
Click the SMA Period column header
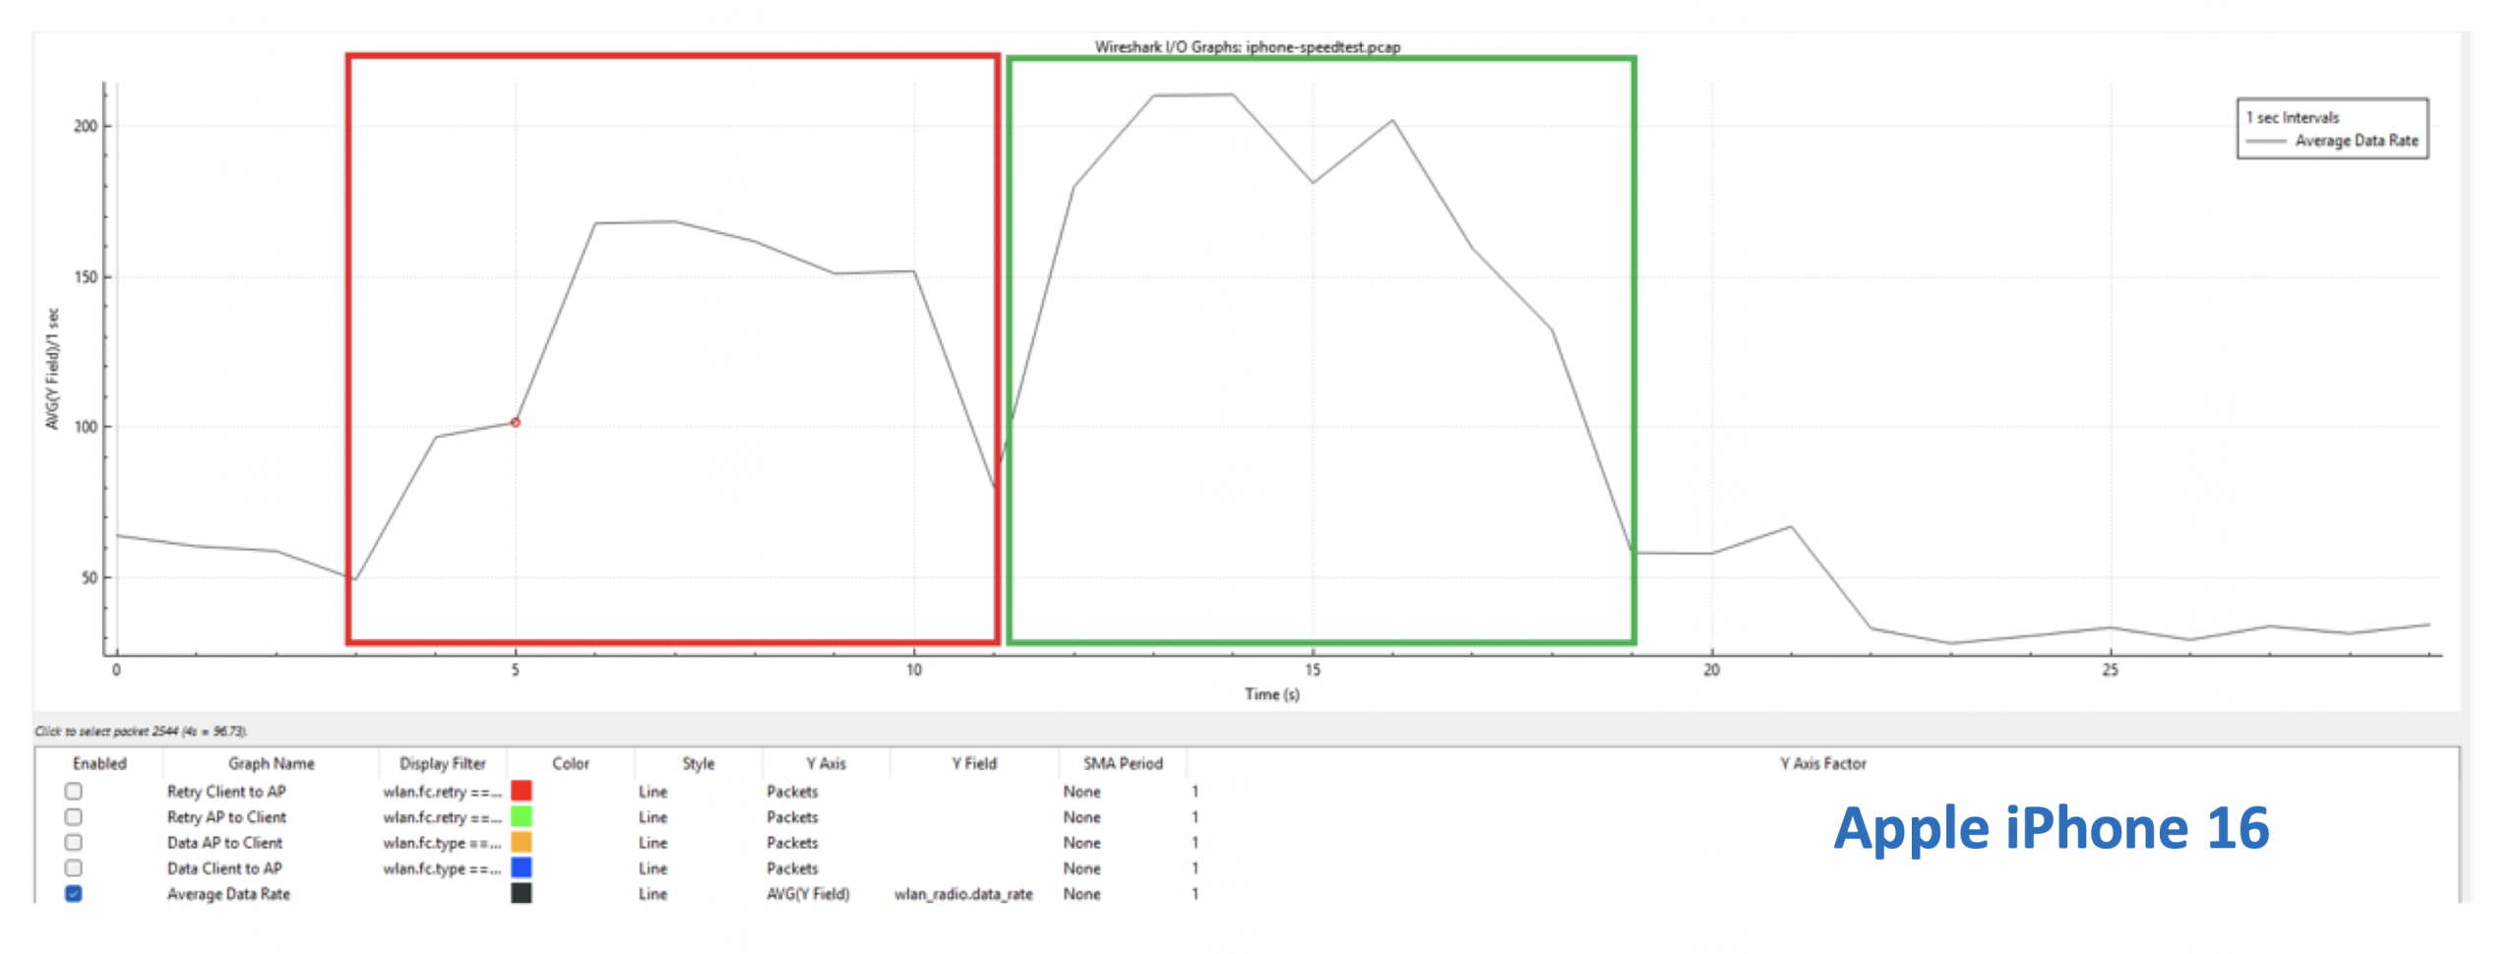[1122, 763]
